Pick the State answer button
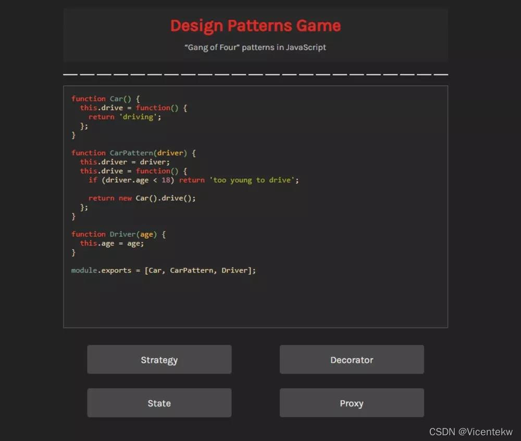The image size is (521, 441). [x=159, y=402]
